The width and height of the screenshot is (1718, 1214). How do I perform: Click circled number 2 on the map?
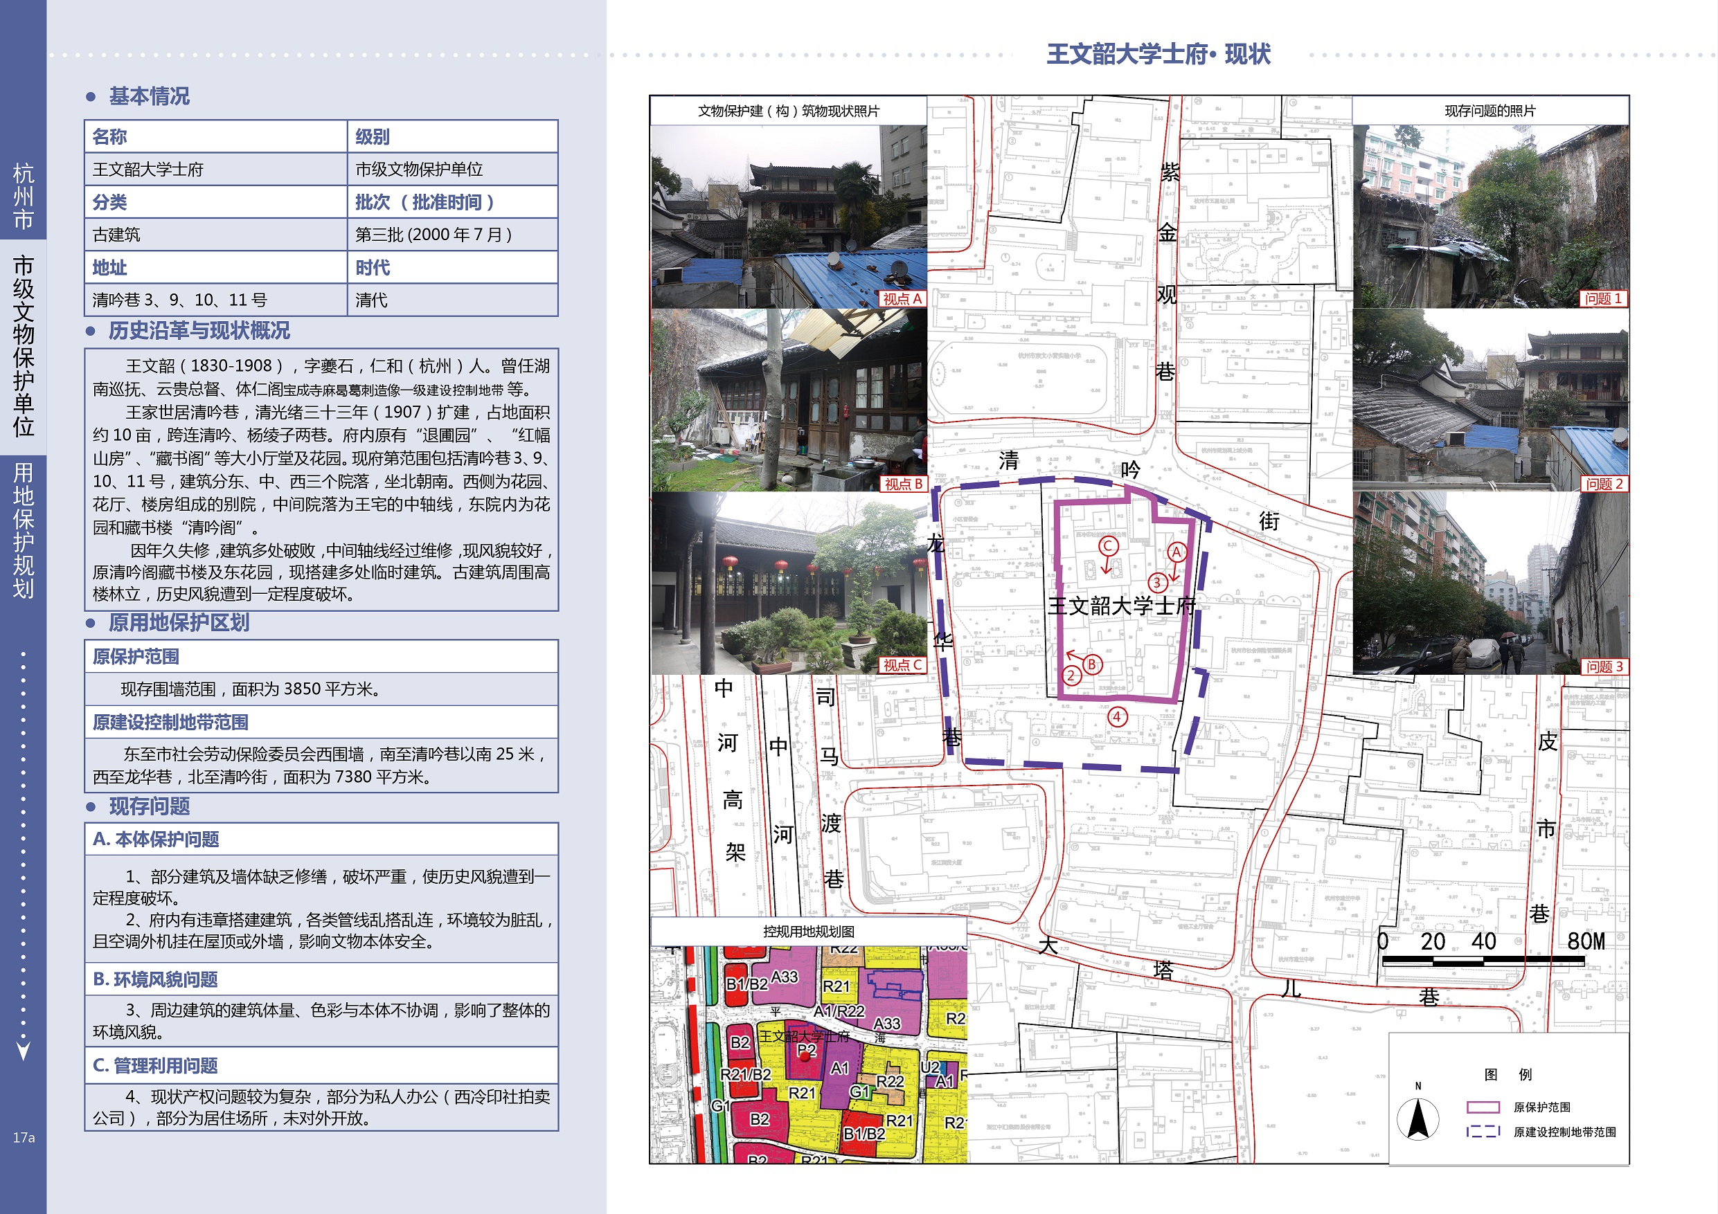point(1071,676)
